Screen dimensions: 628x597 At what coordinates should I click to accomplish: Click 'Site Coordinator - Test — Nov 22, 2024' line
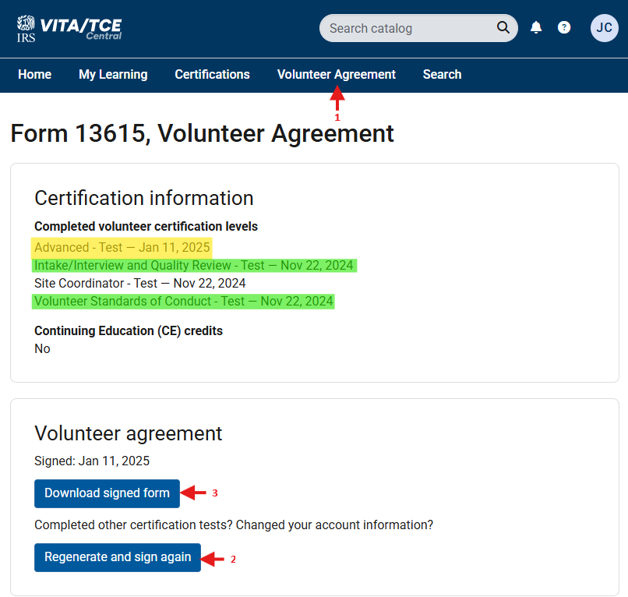pyautogui.click(x=139, y=283)
